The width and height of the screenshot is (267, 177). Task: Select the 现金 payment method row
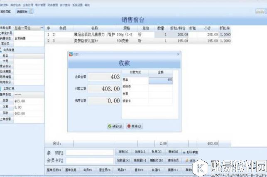pyautogui.click(x=147, y=80)
